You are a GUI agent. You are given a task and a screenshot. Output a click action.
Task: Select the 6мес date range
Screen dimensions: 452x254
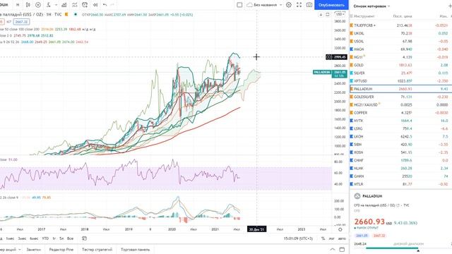[34, 238]
